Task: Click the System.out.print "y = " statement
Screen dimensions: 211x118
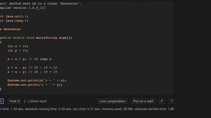Action: pos(35,85)
